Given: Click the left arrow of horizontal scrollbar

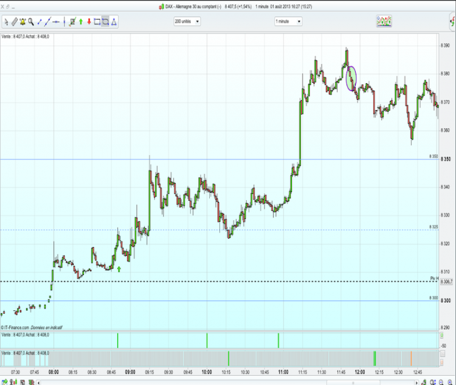Looking at the screenshot, I should [x=39, y=383].
